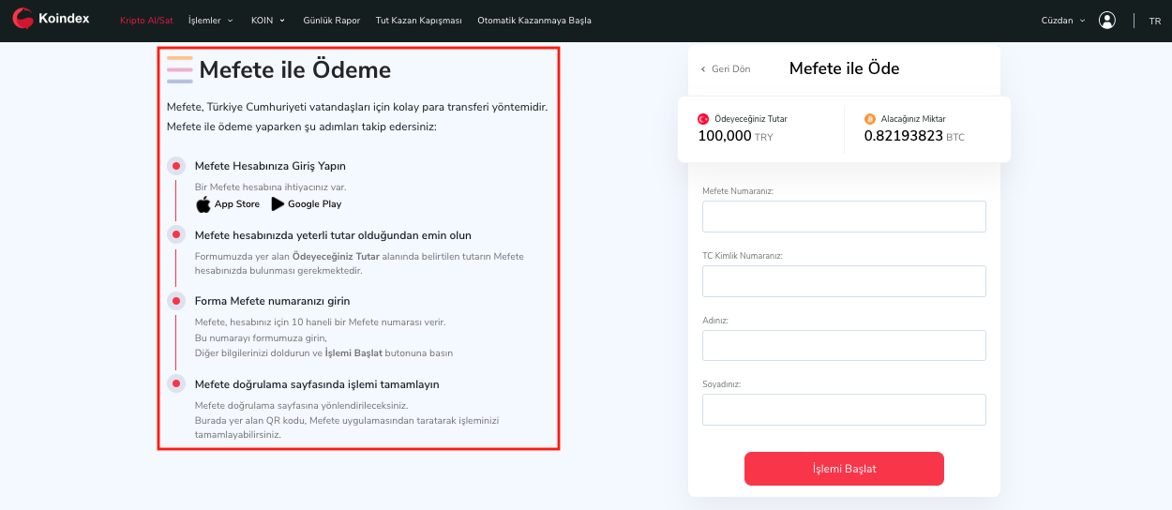The width and height of the screenshot is (1172, 510).
Task: Open the Kripto Al/Sat menu item
Action: [146, 20]
